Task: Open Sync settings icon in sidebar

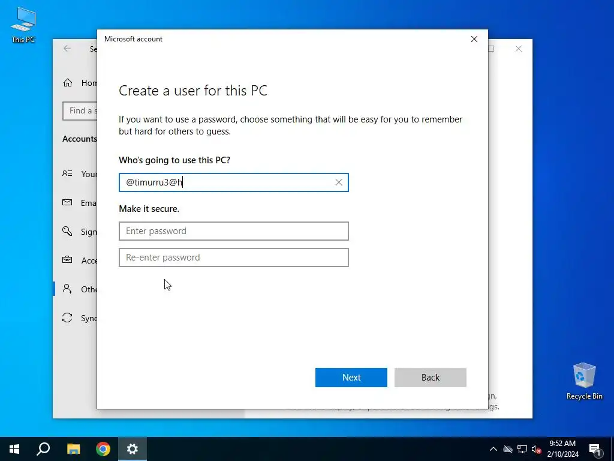Action: [67, 318]
